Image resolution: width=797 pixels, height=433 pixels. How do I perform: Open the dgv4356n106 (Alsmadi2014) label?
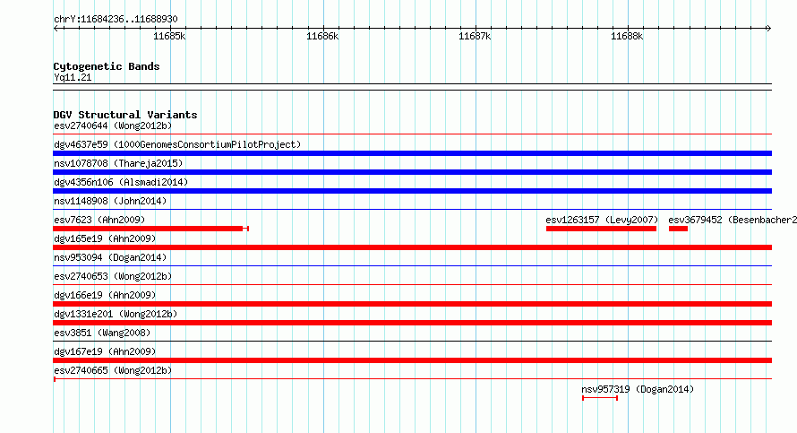click(x=121, y=182)
